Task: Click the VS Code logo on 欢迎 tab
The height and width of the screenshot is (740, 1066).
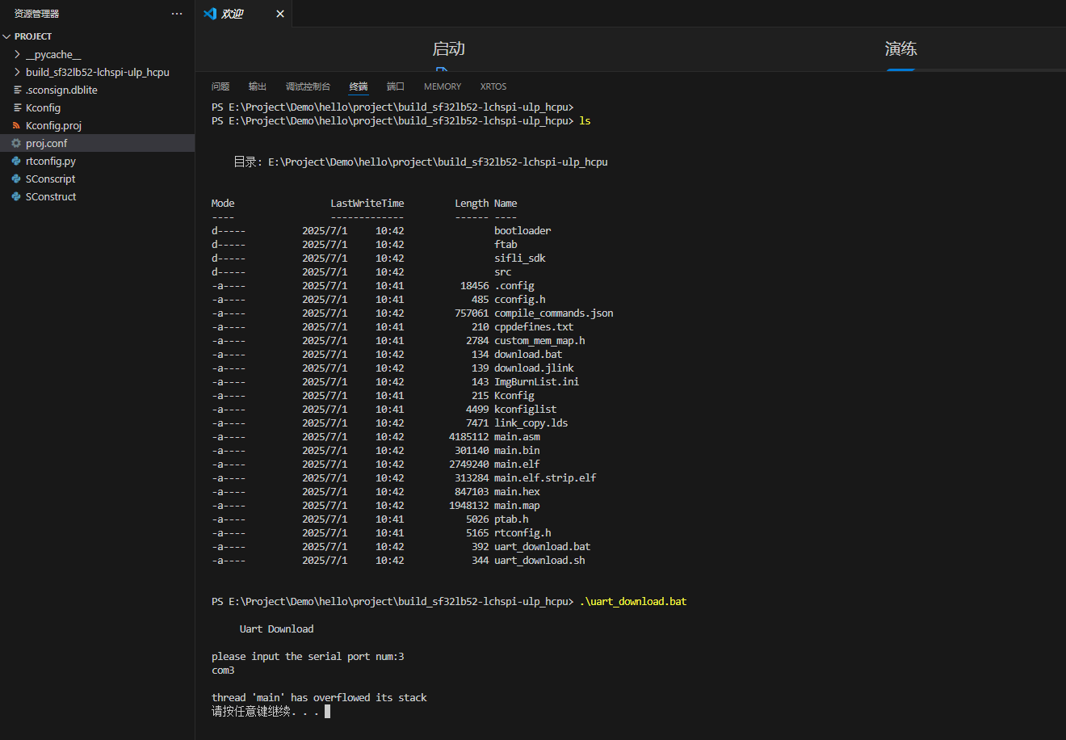Action: pyautogui.click(x=210, y=14)
